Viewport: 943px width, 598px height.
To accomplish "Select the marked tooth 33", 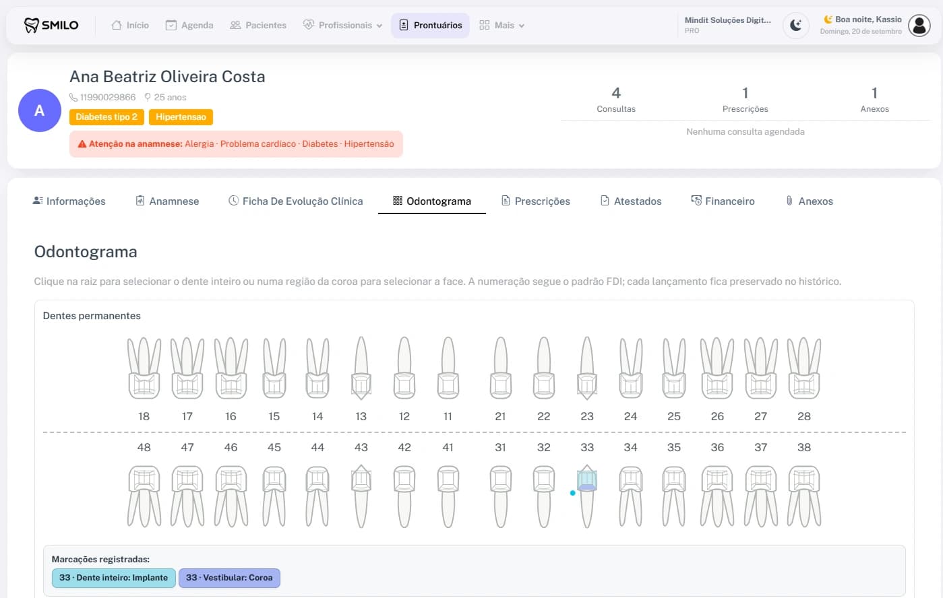I will (587, 496).
